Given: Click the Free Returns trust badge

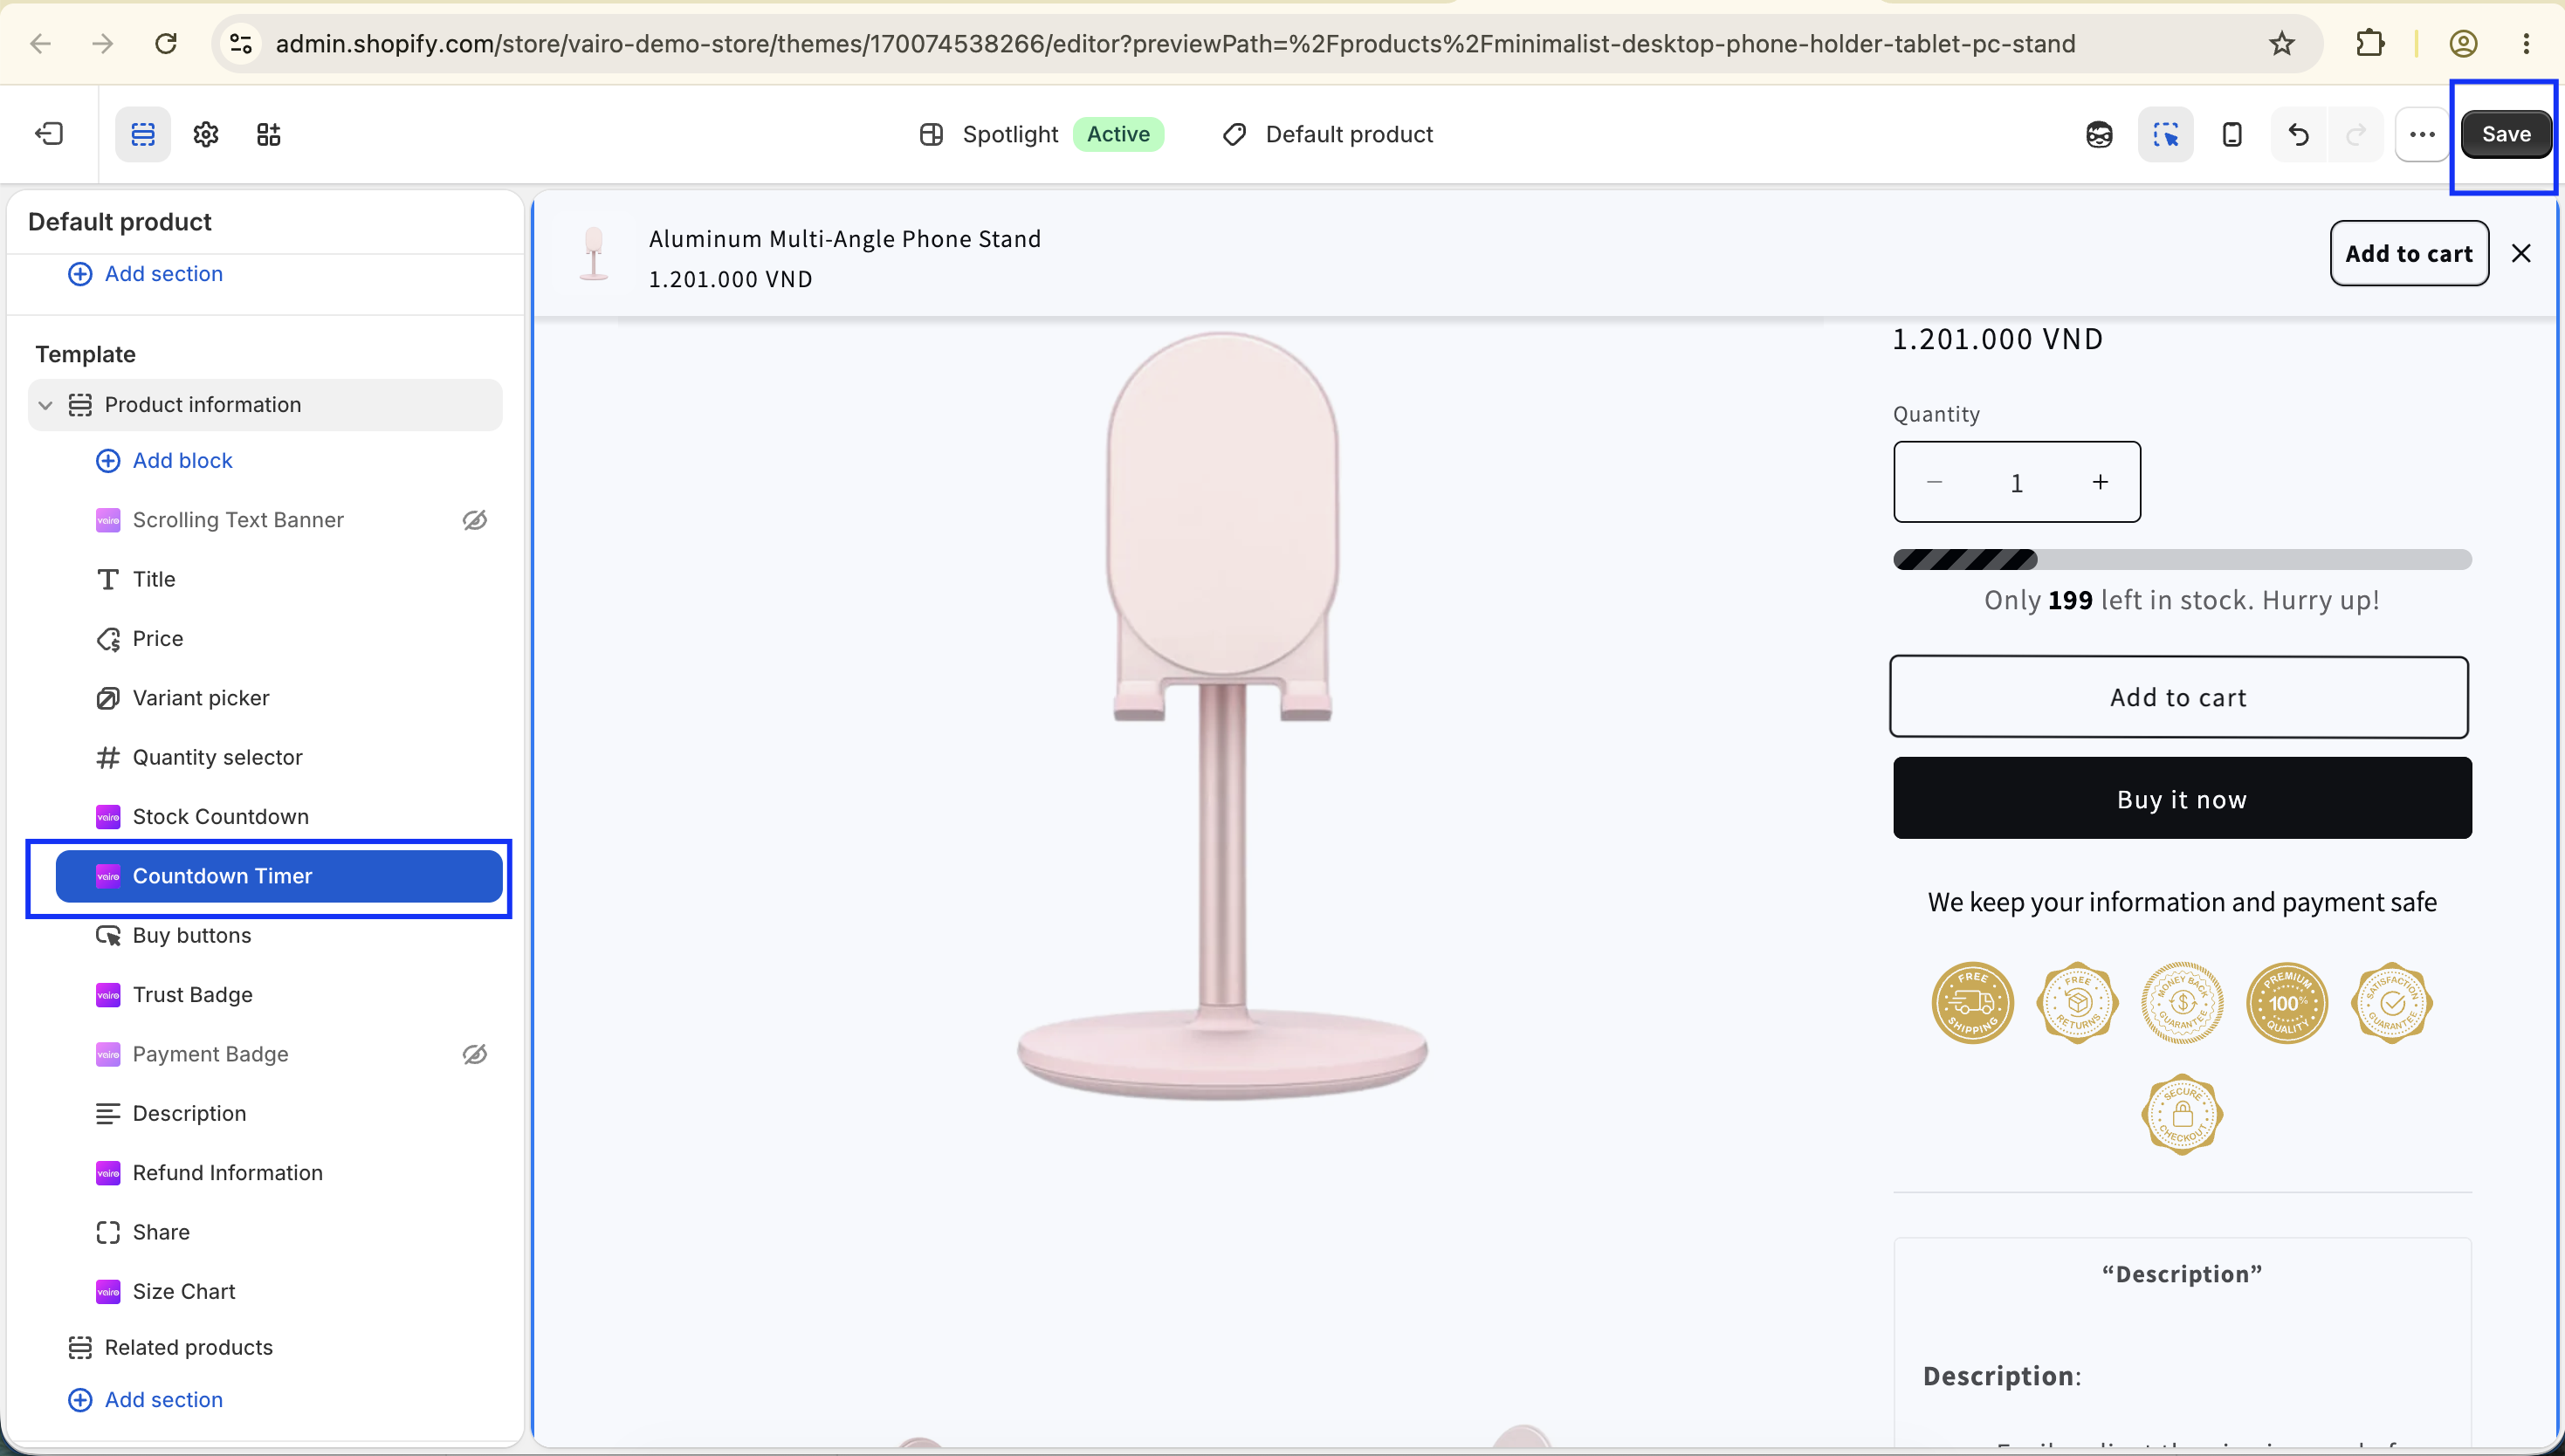Looking at the screenshot, I should 2077,1003.
